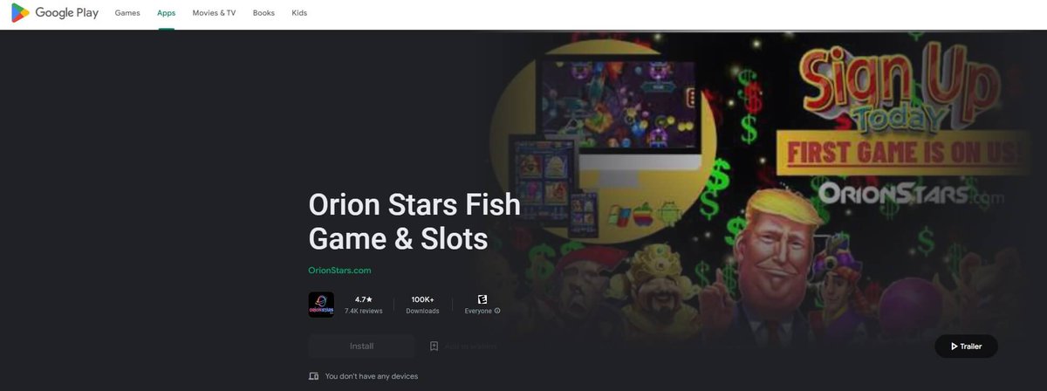Click the devices icon beside no-devices message
Image resolution: width=1047 pixels, height=391 pixels.
tap(314, 376)
